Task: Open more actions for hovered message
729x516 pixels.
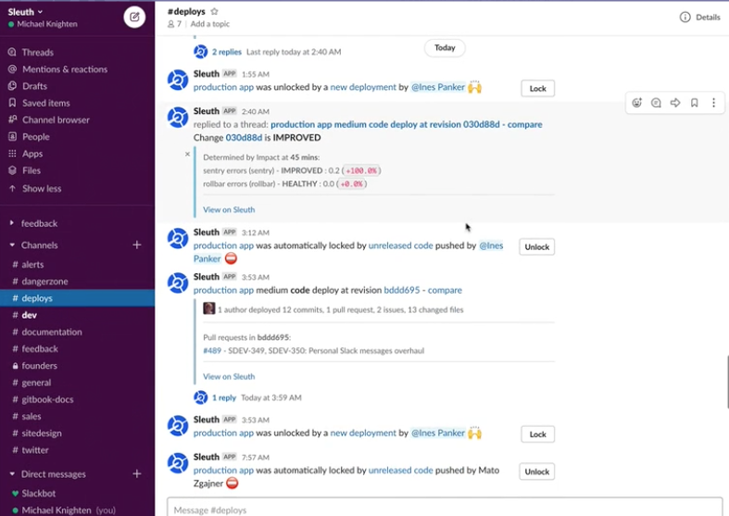Action: point(713,103)
